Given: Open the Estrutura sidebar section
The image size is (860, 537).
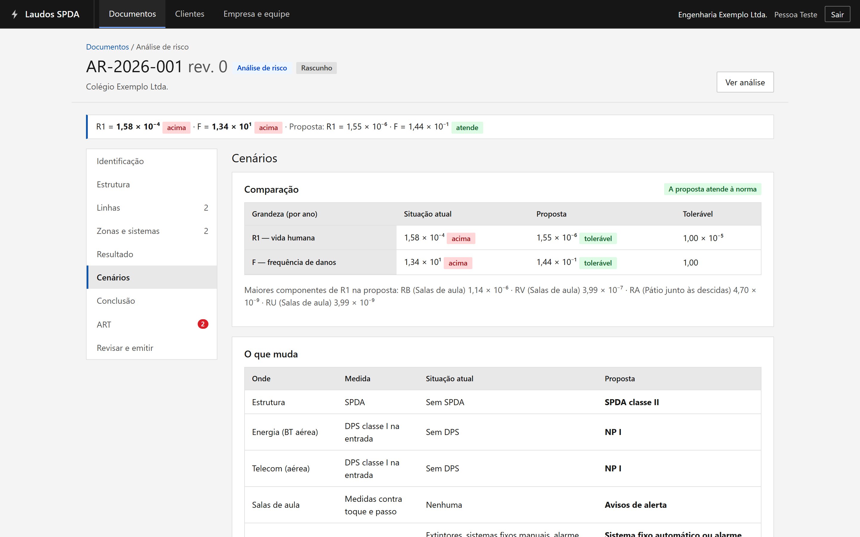Looking at the screenshot, I should tap(152, 184).
